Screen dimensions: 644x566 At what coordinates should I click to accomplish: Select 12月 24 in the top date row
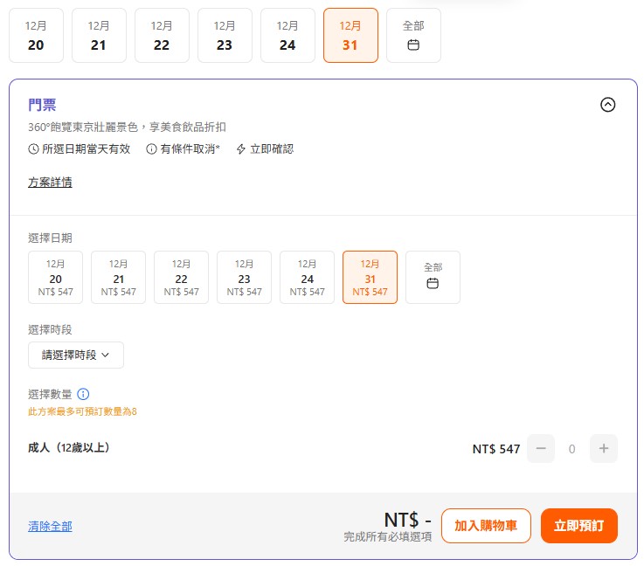coord(287,36)
